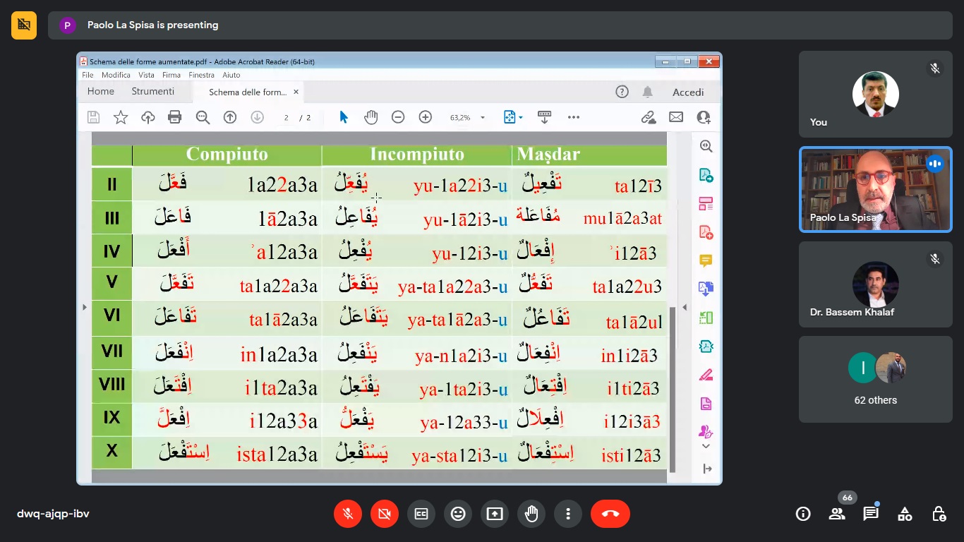Leave the call with red hang-up button

[x=610, y=514]
